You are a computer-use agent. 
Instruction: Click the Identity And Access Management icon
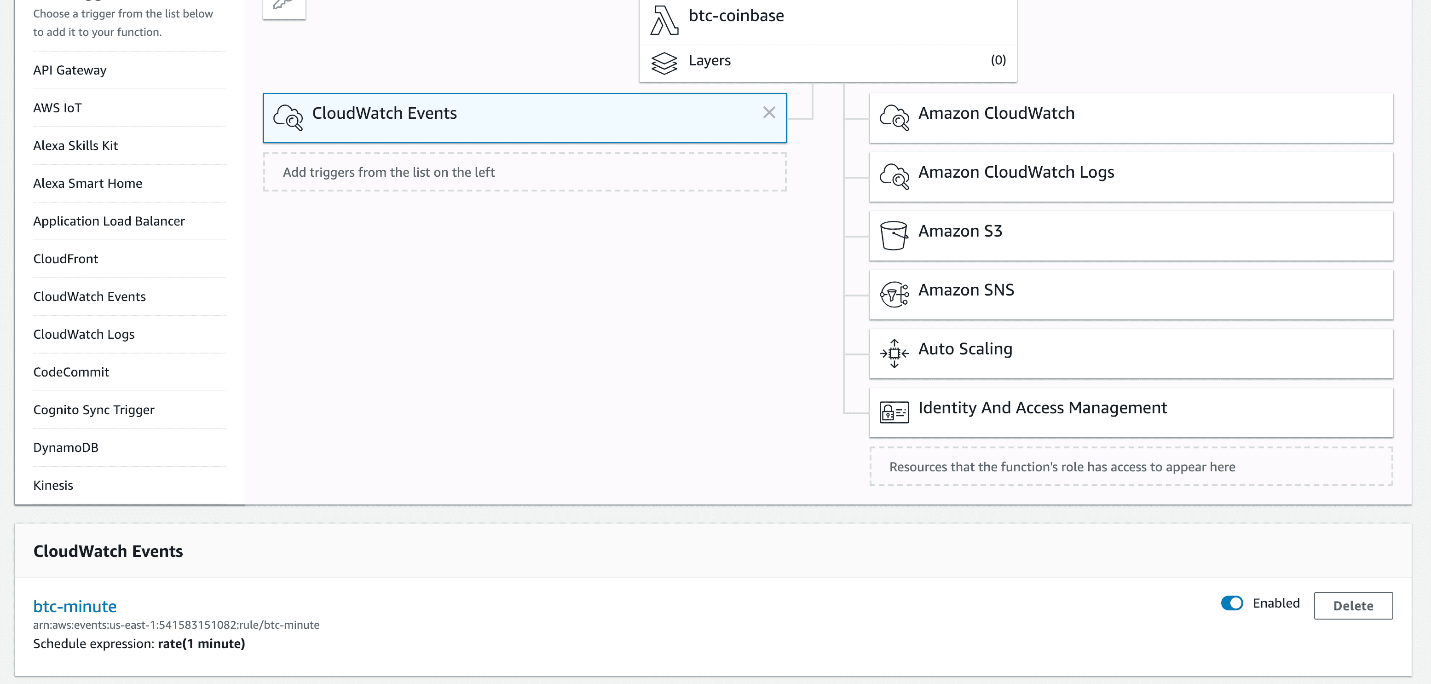(894, 412)
